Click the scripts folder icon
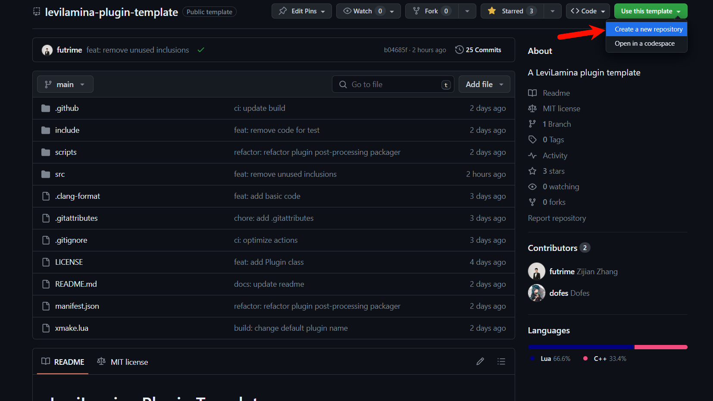This screenshot has width=713, height=401. point(46,152)
